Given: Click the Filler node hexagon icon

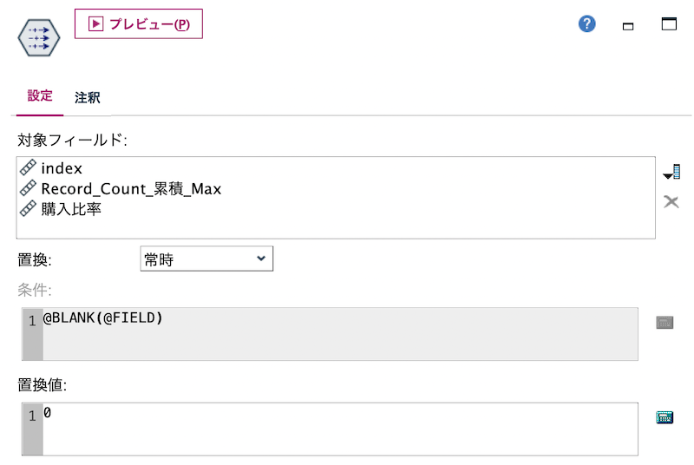Looking at the screenshot, I should tap(39, 37).
